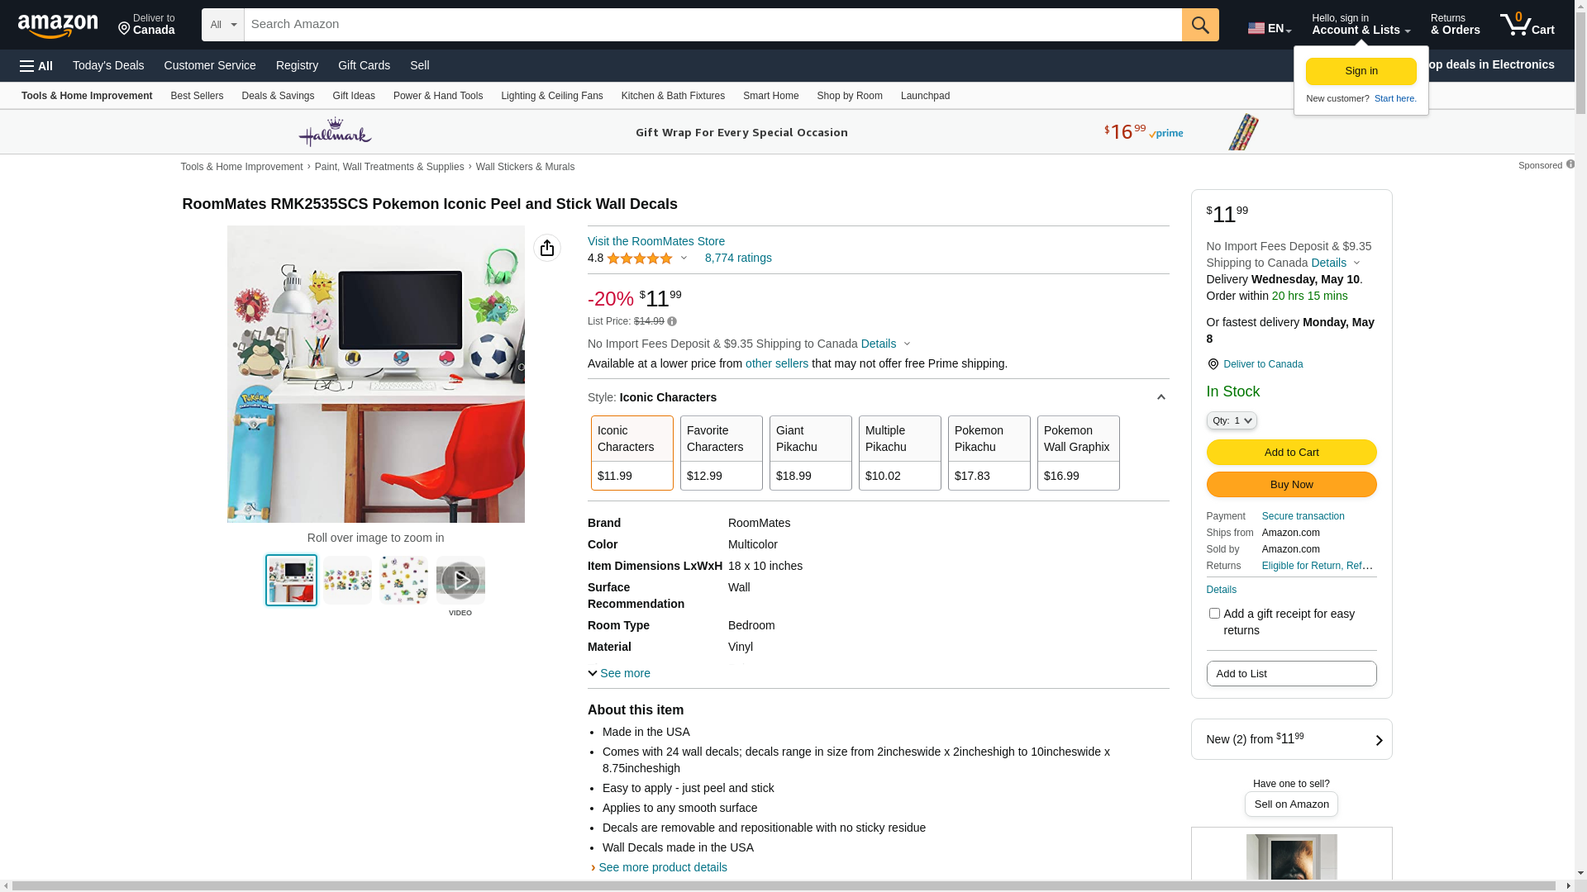Click the Add to Cart button
Image resolution: width=1587 pixels, height=892 pixels.
tap(1290, 453)
